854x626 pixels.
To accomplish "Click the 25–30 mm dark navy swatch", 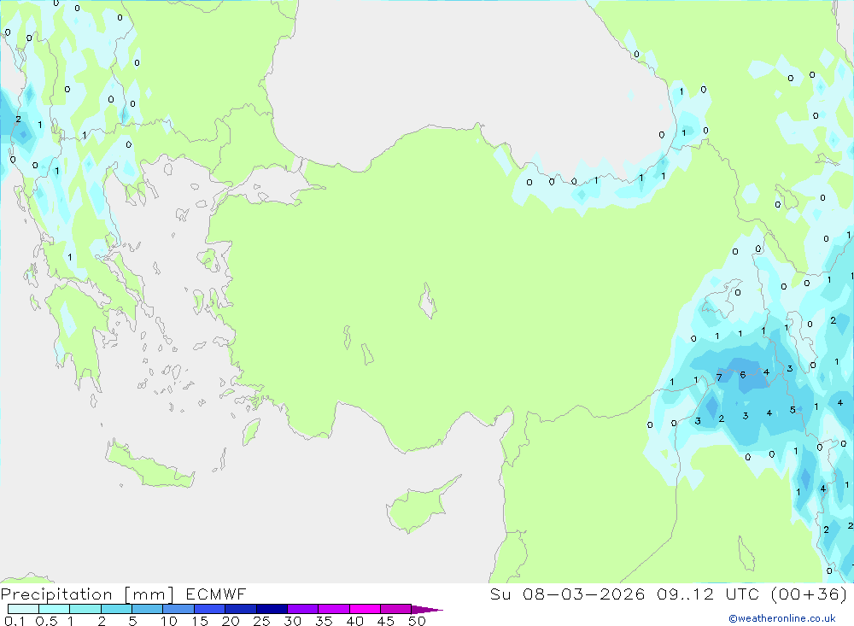I will point(272,609).
